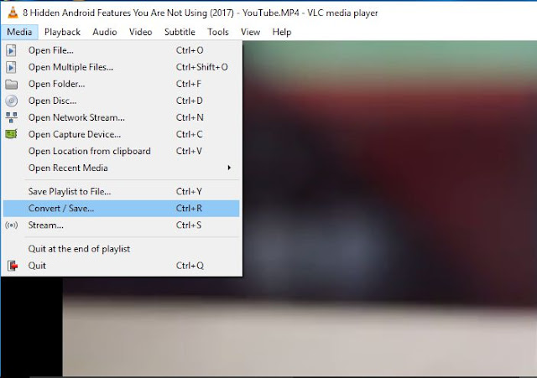Click the Ctrl+Y shortcut label
The height and width of the screenshot is (378, 537).
(x=189, y=191)
